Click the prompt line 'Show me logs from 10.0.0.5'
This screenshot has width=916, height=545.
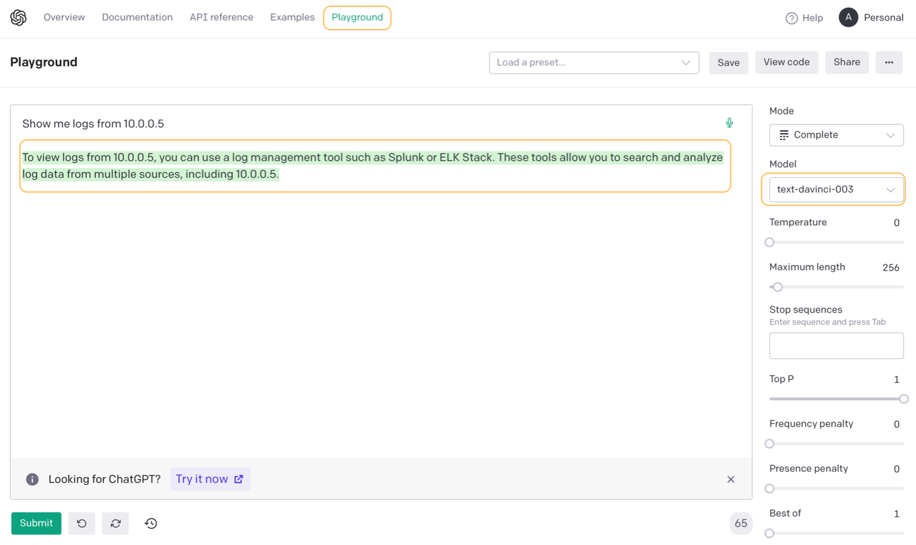[x=94, y=124]
